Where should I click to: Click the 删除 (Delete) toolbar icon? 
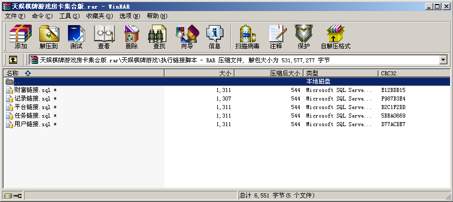(131, 36)
